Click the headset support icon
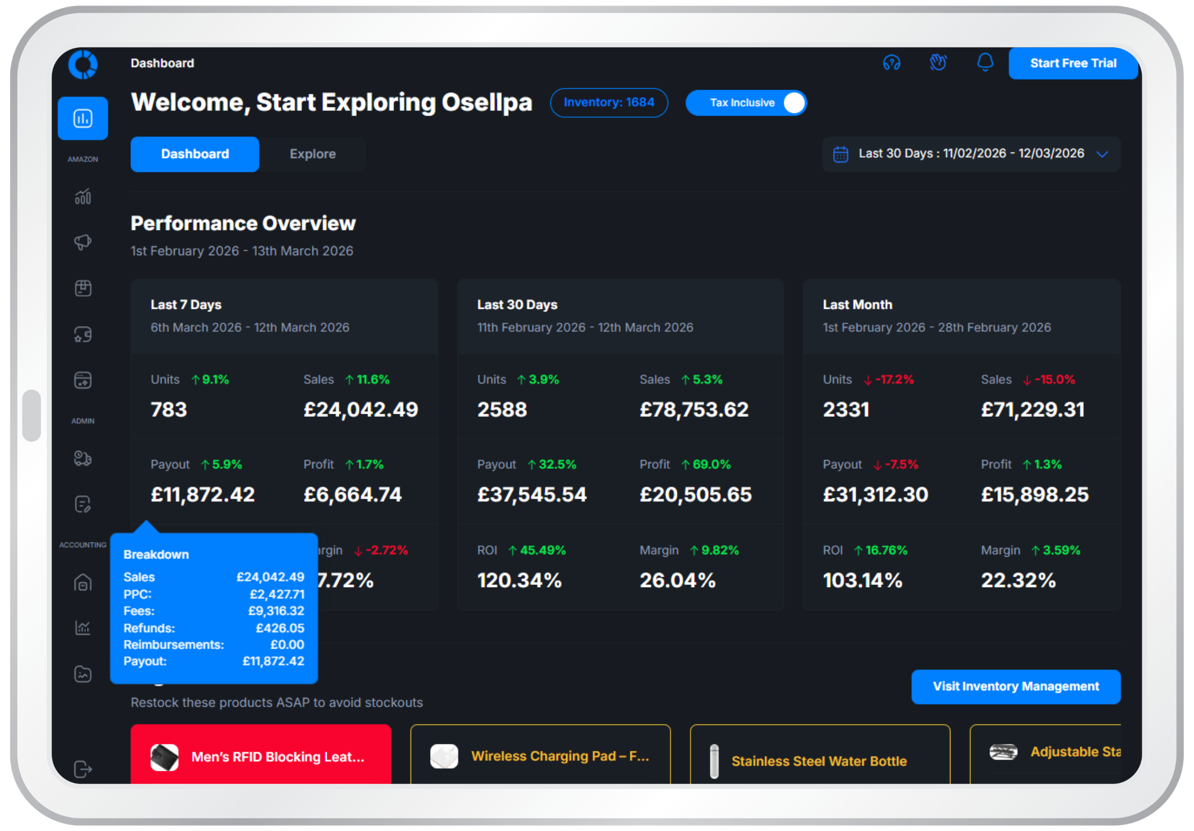 click(891, 63)
